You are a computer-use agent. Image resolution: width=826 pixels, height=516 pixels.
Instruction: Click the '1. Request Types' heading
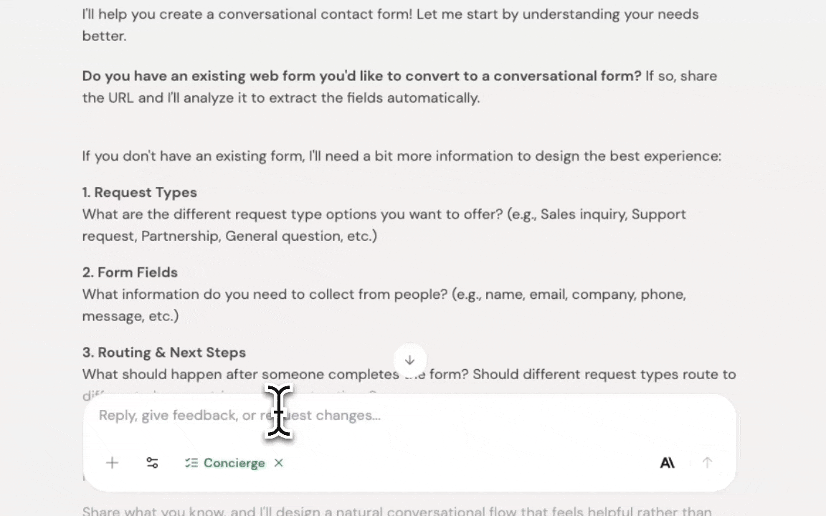pos(139,192)
